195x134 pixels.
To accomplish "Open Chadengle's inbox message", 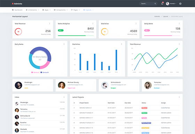I will (40, 104).
